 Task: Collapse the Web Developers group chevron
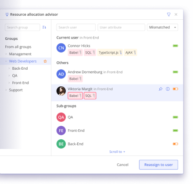[6, 61]
